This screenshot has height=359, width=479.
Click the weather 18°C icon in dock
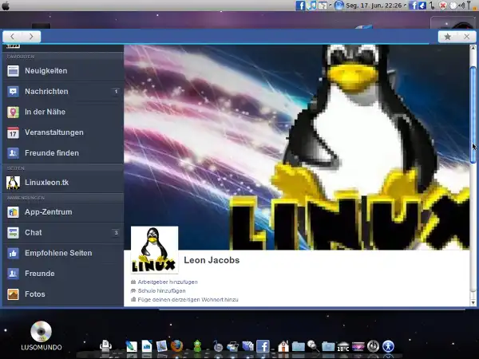[x=343, y=347]
